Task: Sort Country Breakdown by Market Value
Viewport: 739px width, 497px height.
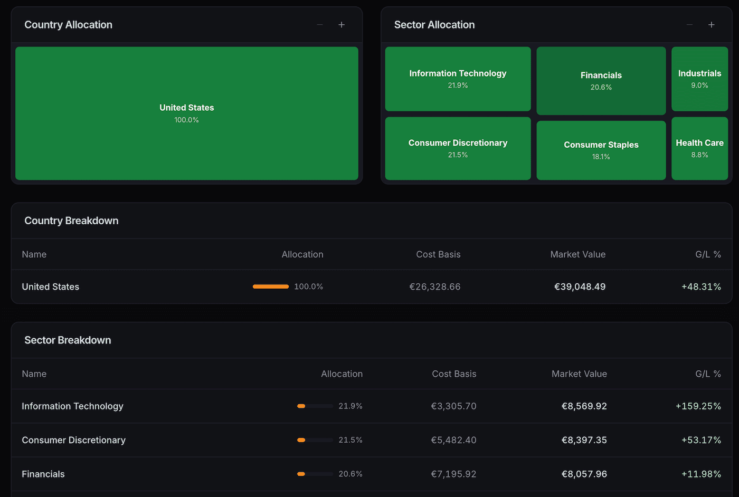Action: coord(578,254)
